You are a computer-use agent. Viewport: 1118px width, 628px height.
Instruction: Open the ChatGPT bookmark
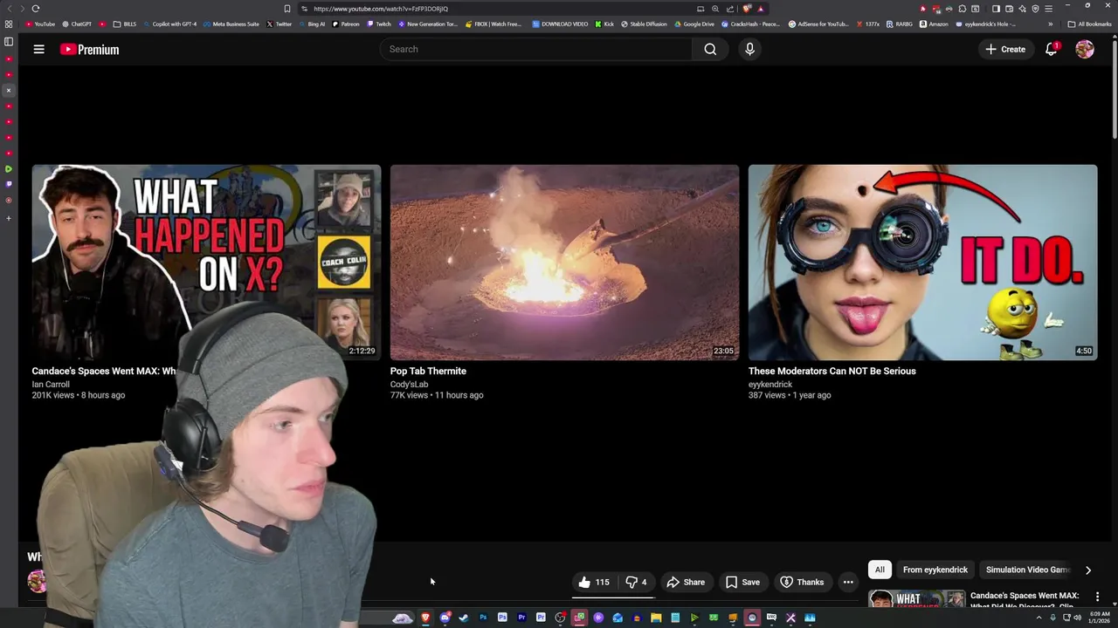[77, 24]
